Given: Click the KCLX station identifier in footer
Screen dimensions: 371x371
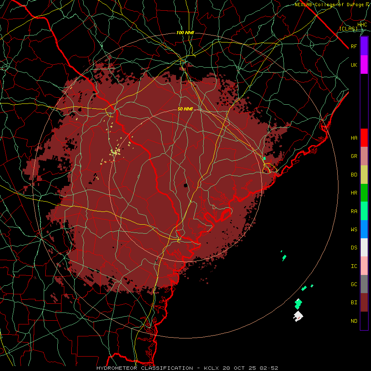Looking at the screenshot, I should point(211,368).
